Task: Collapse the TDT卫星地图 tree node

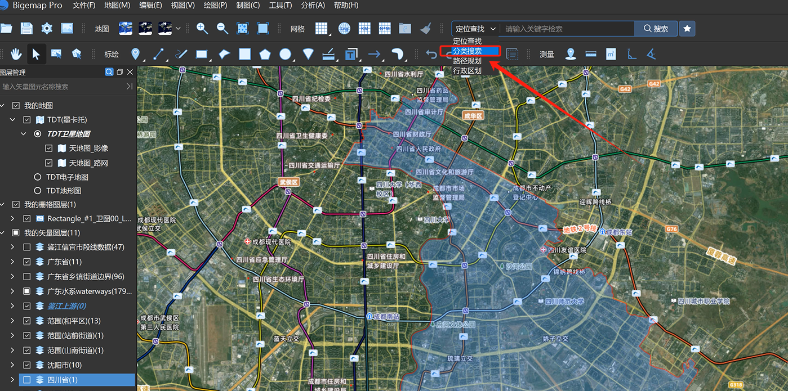Action: (23, 134)
